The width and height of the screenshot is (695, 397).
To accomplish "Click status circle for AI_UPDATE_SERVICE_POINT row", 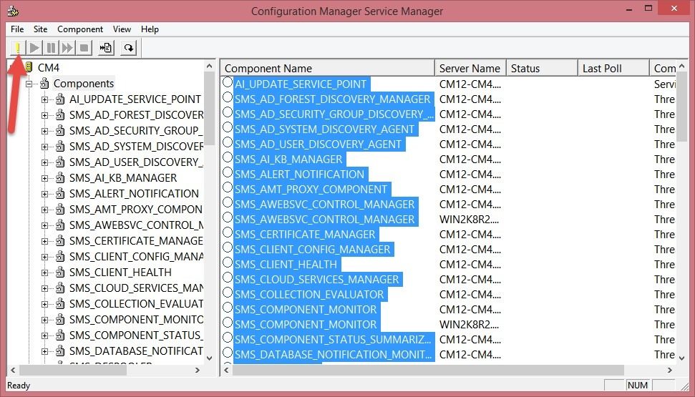I will (228, 82).
